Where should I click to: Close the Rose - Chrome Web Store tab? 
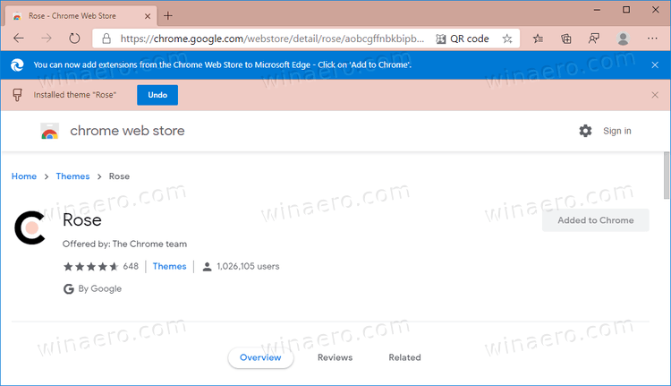tap(148, 16)
